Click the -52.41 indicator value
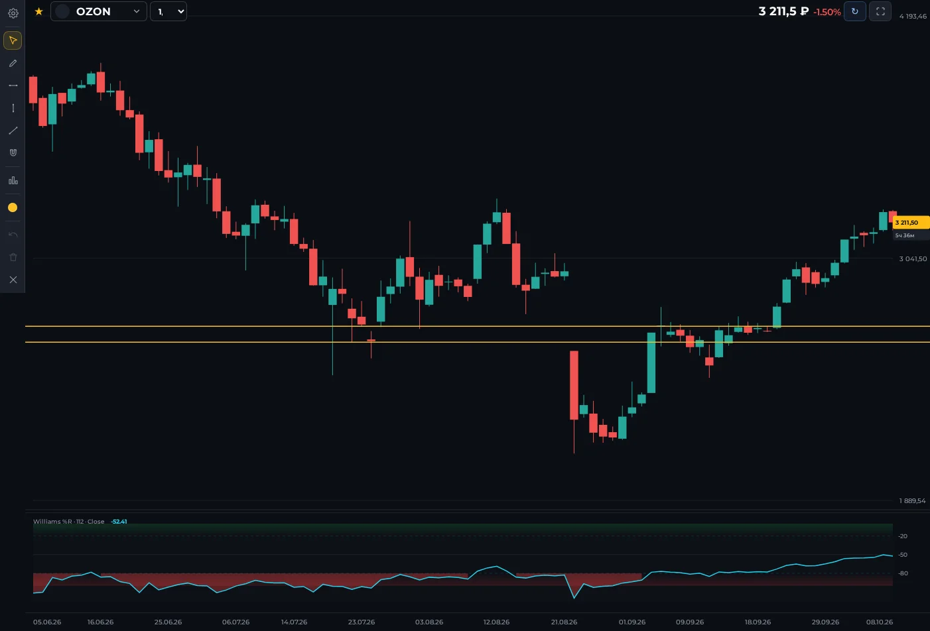Viewport: 930px width, 631px height. click(119, 522)
